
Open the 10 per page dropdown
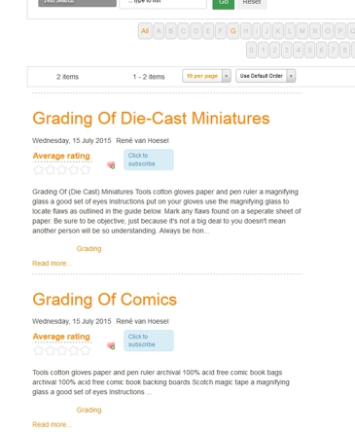pyautogui.click(x=206, y=76)
